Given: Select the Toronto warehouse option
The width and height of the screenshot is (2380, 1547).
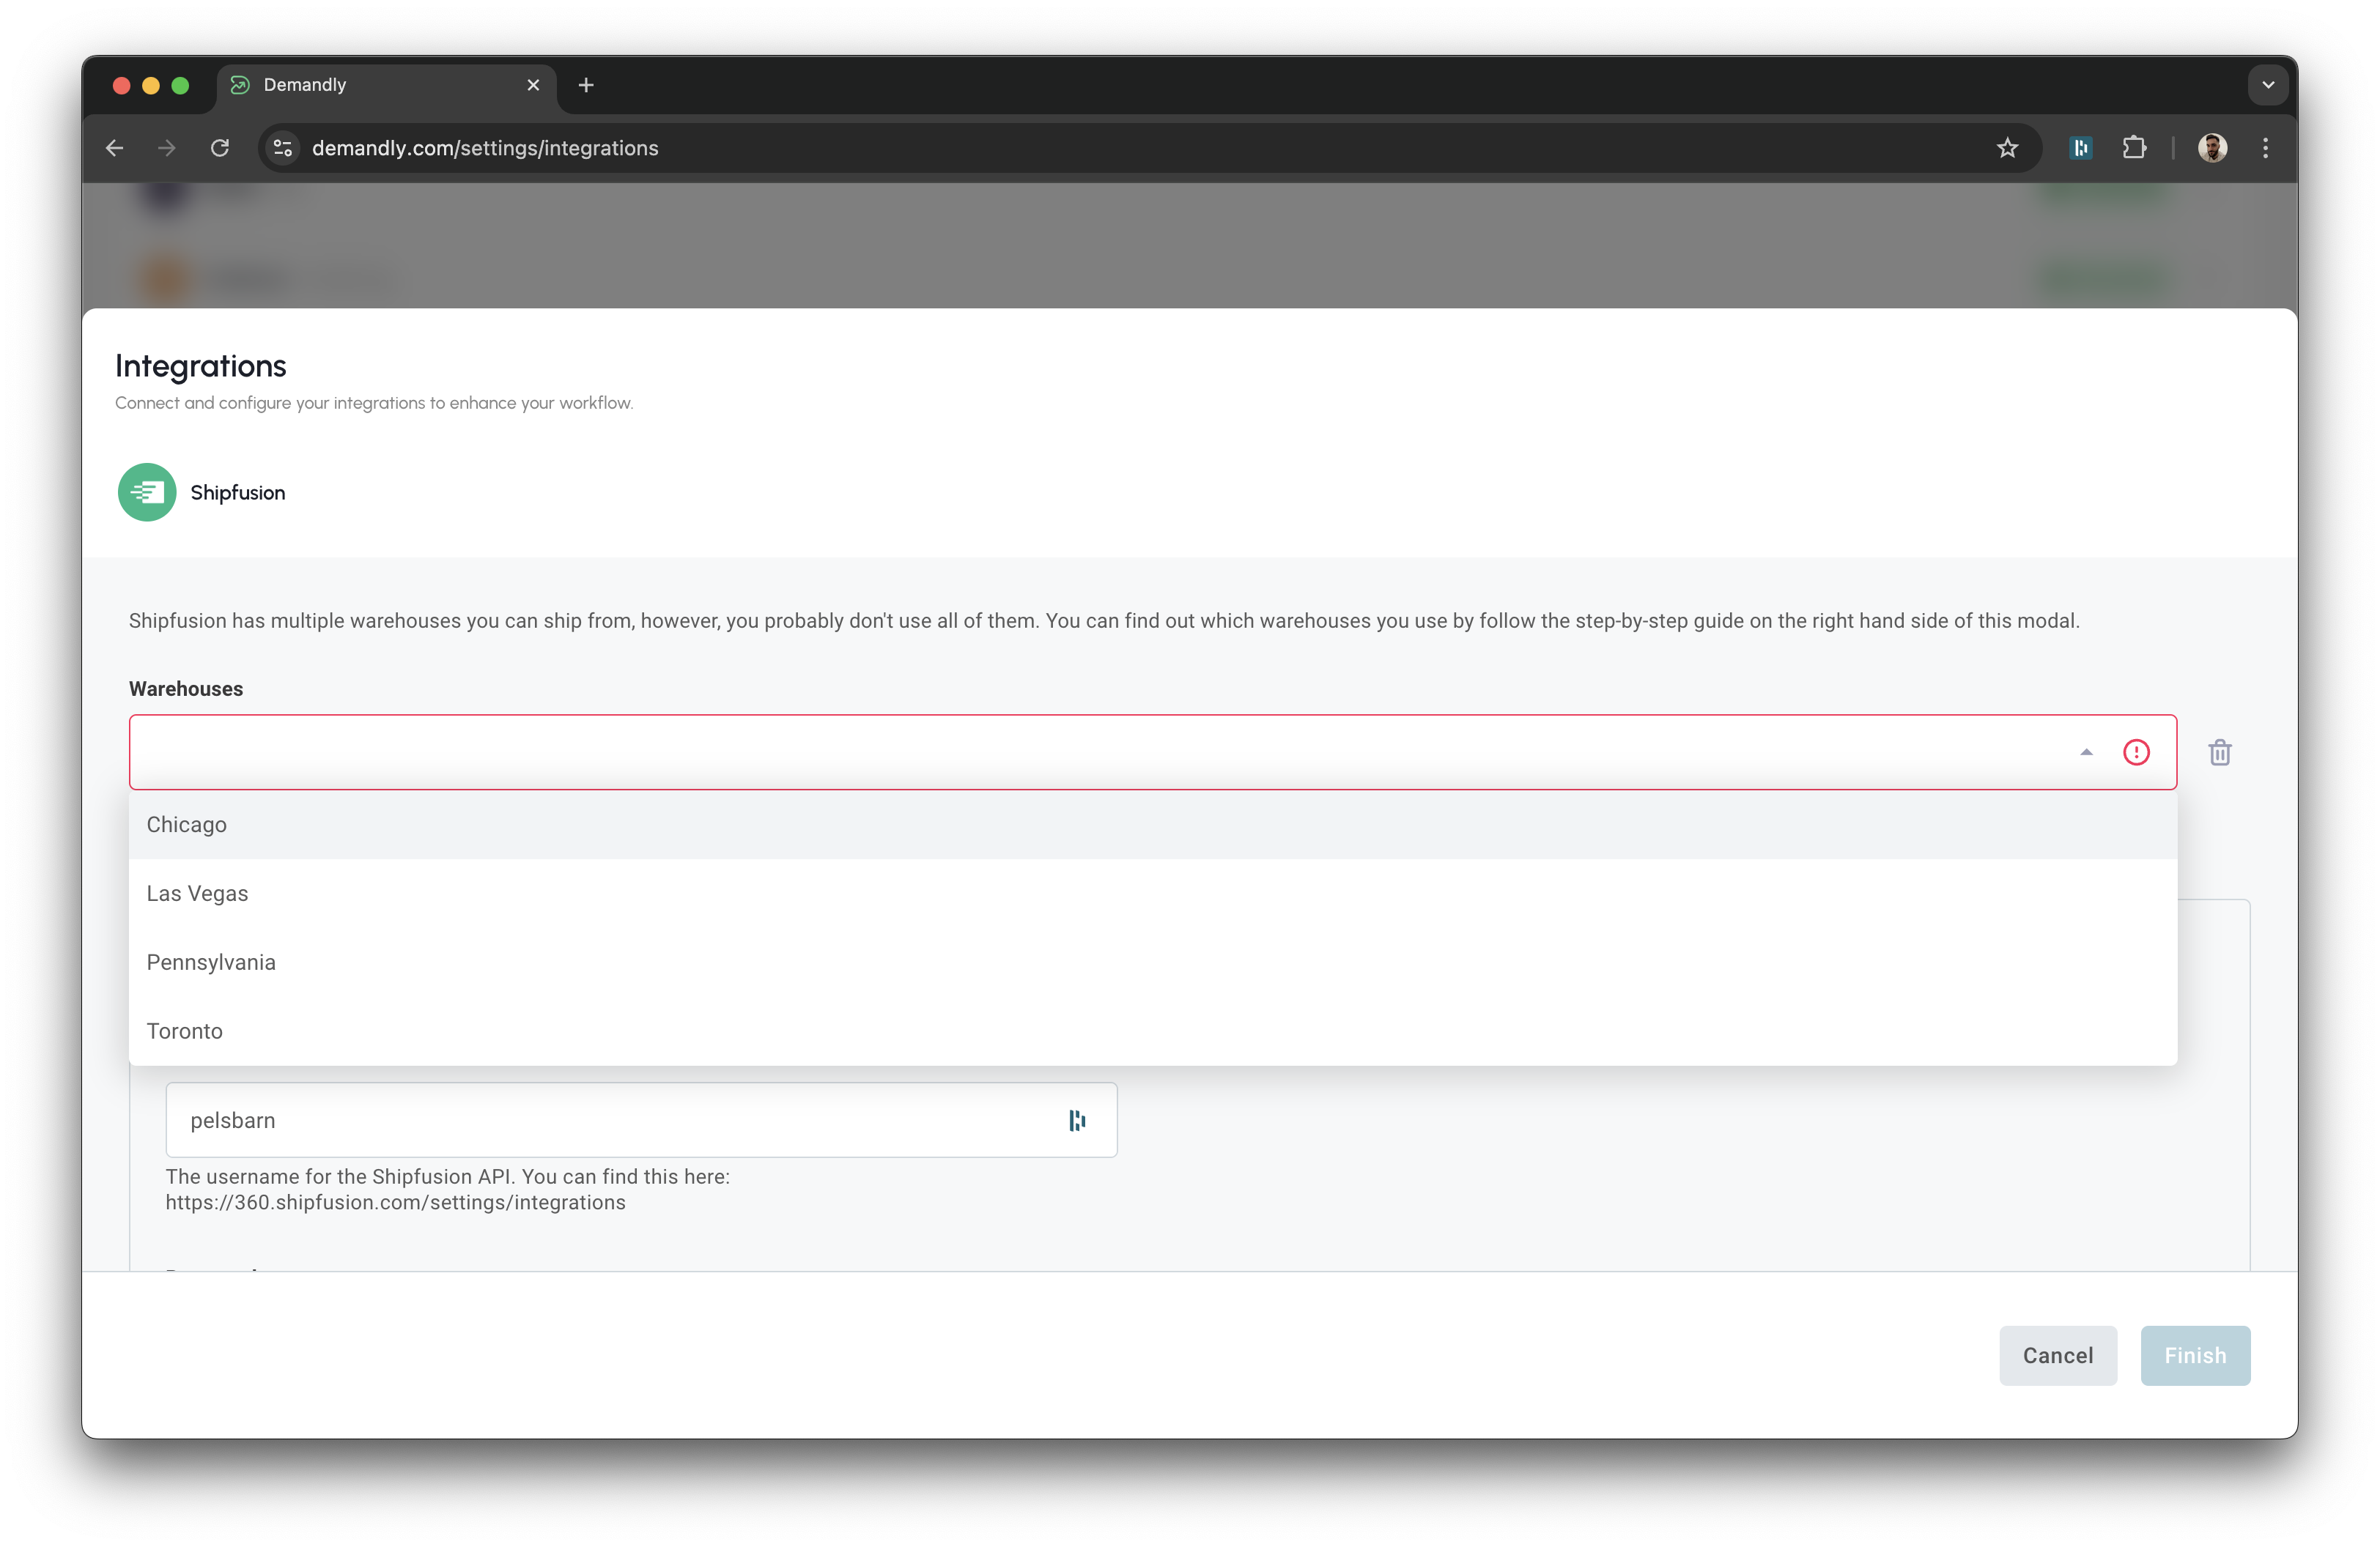Looking at the screenshot, I should (185, 1031).
